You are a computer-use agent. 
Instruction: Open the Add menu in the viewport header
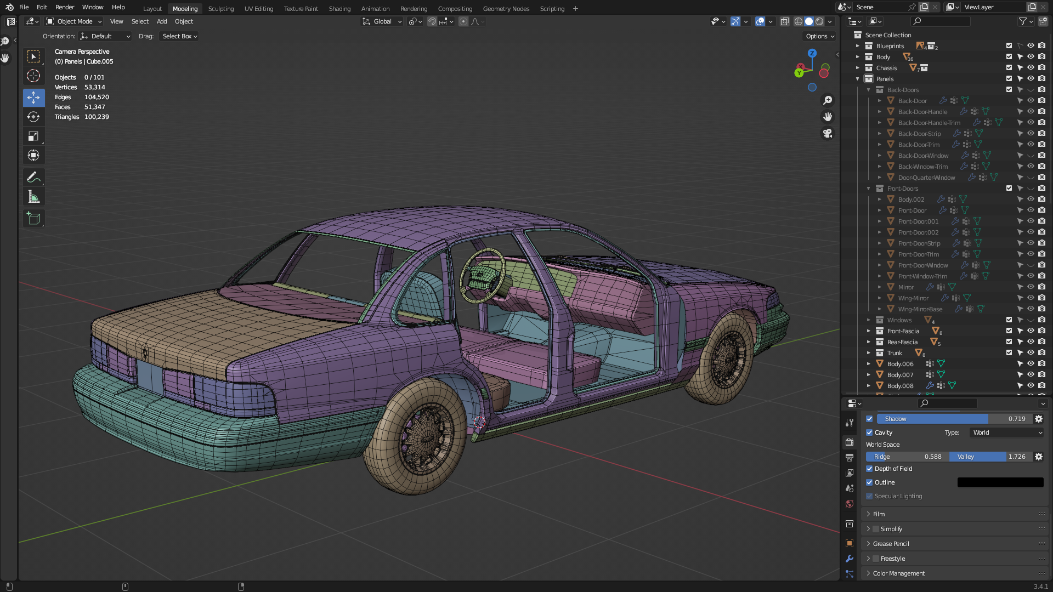(161, 21)
